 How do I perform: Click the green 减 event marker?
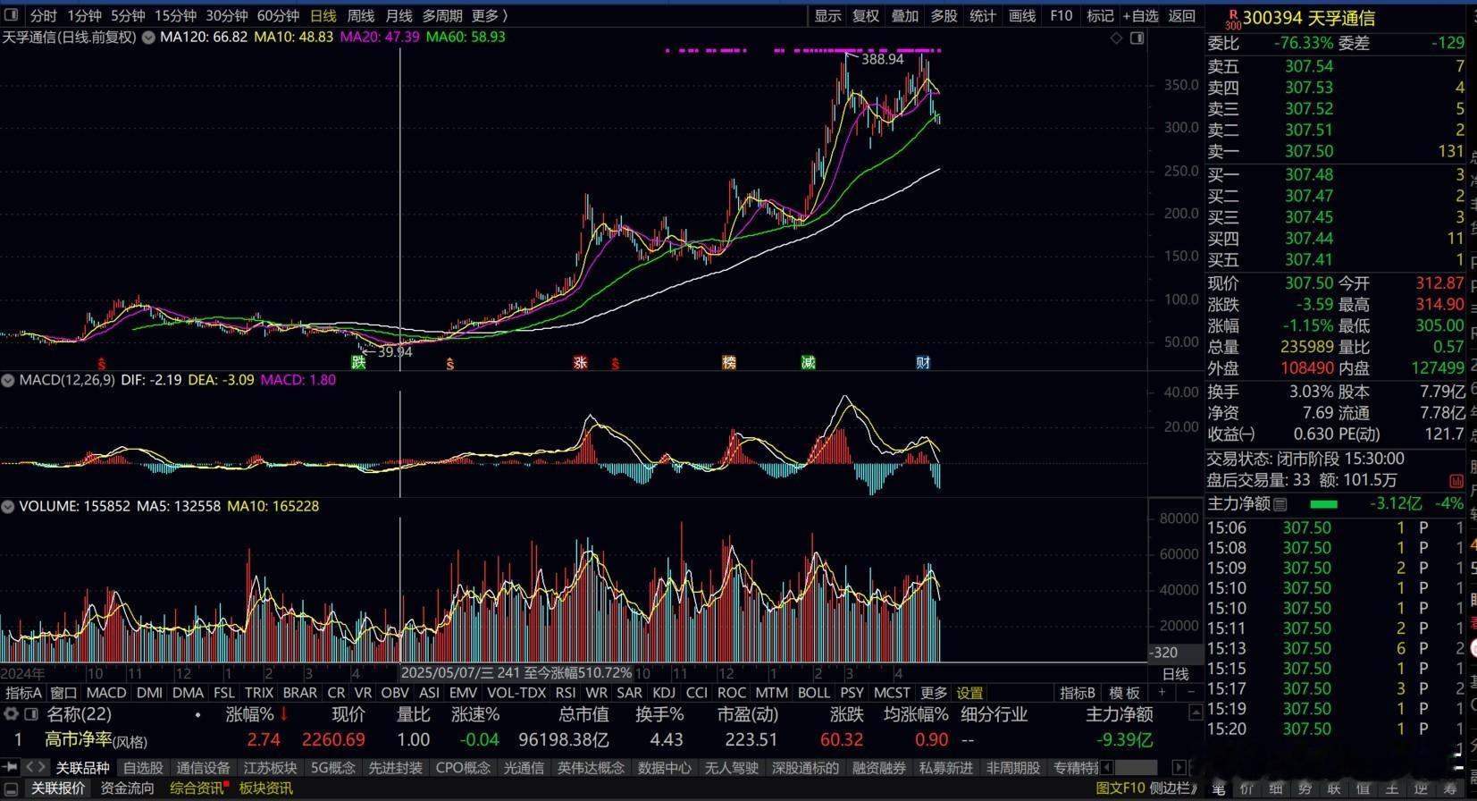tap(808, 362)
